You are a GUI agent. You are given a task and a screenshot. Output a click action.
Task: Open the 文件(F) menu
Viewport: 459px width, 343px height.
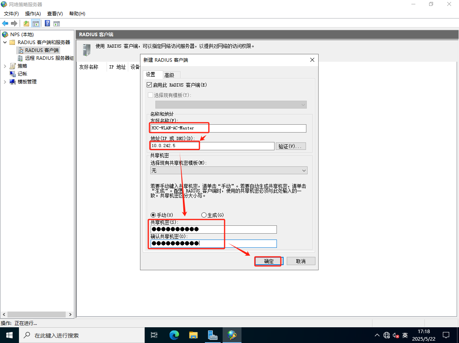click(x=11, y=14)
